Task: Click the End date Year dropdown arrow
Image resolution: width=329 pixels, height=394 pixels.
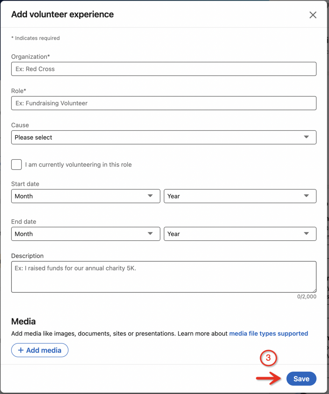Action: 306,234
